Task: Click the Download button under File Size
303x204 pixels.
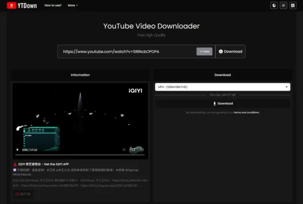Action: (223, 104)
